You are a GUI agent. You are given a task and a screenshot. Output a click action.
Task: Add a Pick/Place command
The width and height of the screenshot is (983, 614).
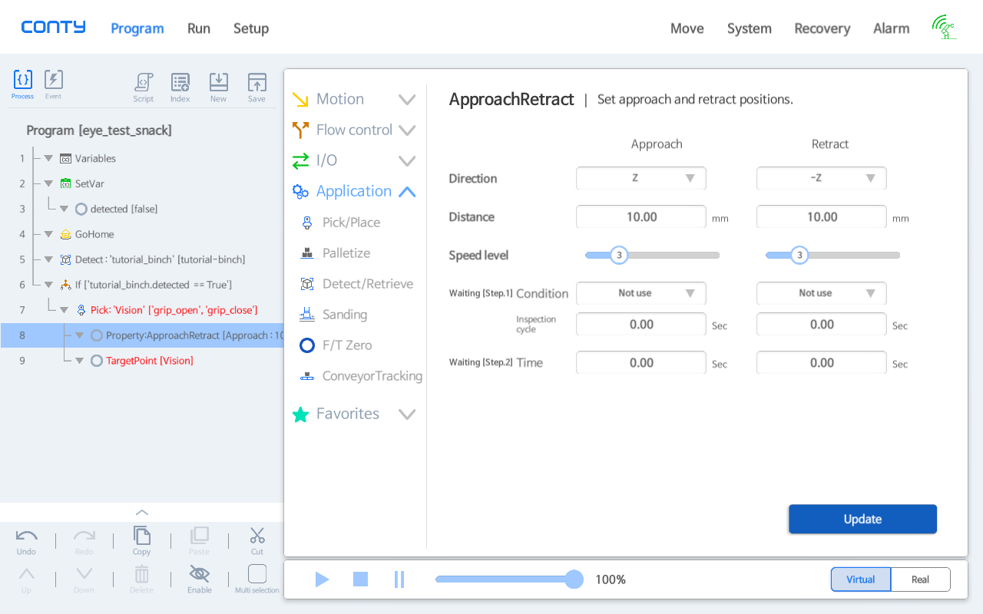point(351,223)
